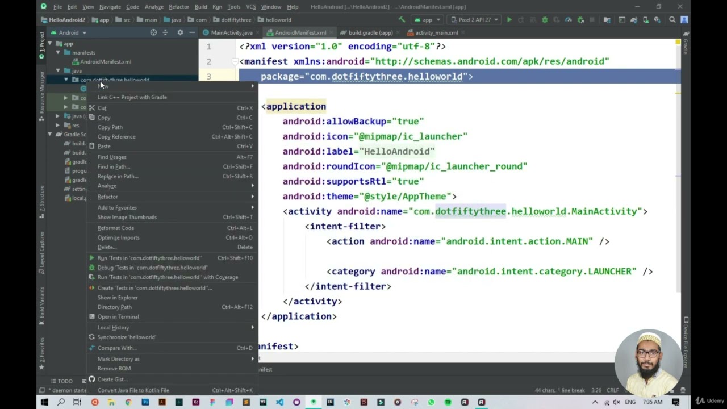Open the Profile app gauge icon
Viewport: 727px width, 409px height.
point(569,20)
